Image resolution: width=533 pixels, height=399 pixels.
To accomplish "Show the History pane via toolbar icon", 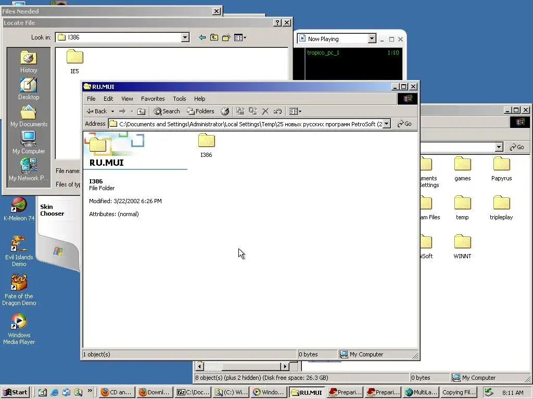I will [225, 111].
